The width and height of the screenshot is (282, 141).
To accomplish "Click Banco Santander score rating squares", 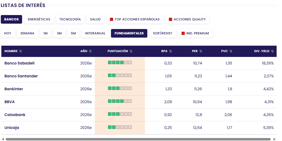I will pos(120,75).
